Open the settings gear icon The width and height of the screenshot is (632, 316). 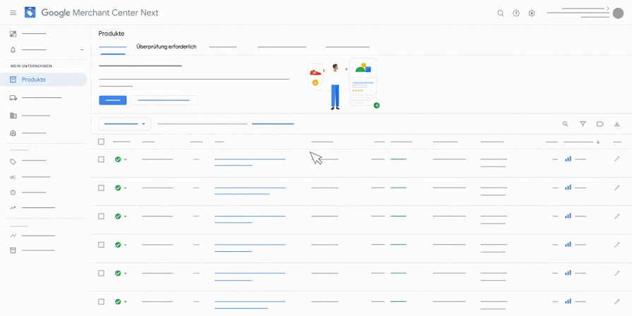[x=532, y=13]
